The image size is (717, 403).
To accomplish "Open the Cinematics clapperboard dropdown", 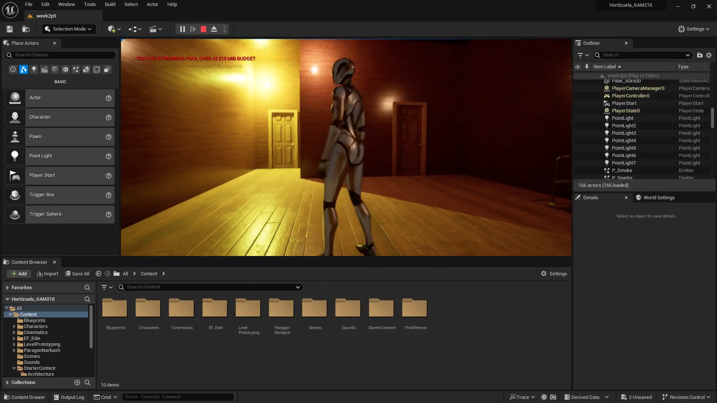I will pos(155,29).
